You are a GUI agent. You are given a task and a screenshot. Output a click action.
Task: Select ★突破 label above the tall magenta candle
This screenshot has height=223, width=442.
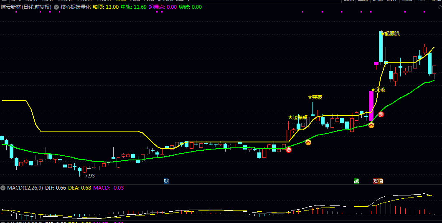click(378, 89)
